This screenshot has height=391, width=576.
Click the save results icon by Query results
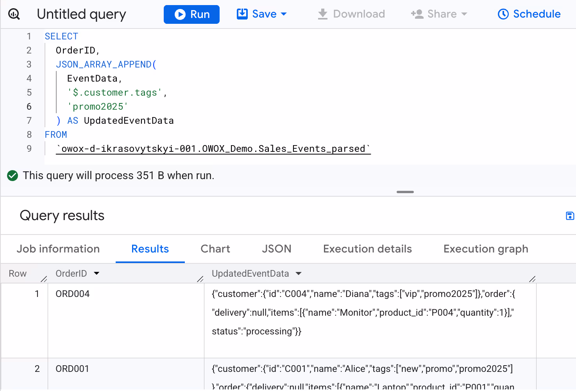click(570, 216)
